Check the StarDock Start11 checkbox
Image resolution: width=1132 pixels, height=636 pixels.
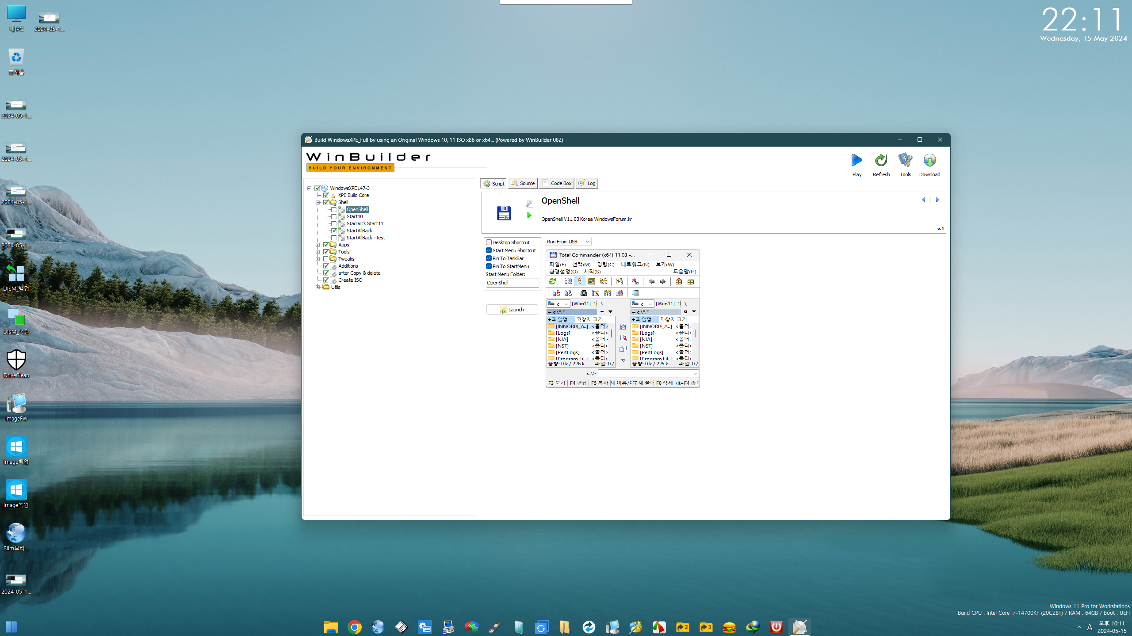click(x=334, y=223)
